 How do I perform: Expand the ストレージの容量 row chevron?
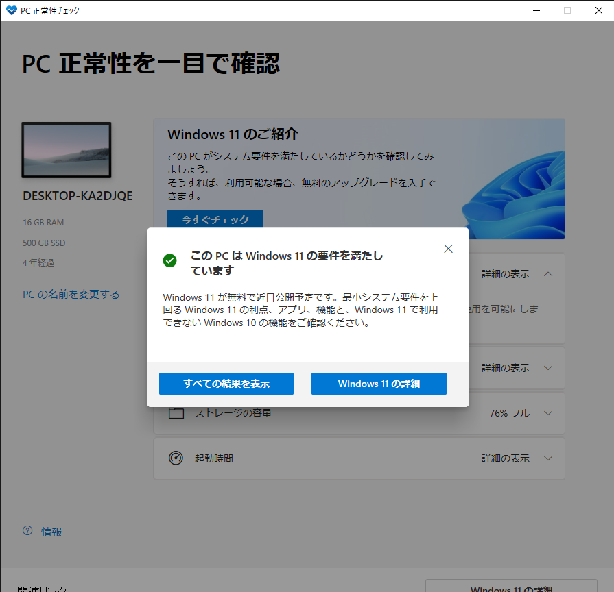(547, 413)
